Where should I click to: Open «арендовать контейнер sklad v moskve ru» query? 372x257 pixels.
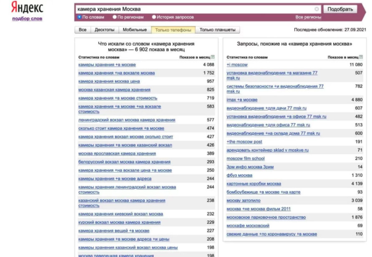point(268,150)
